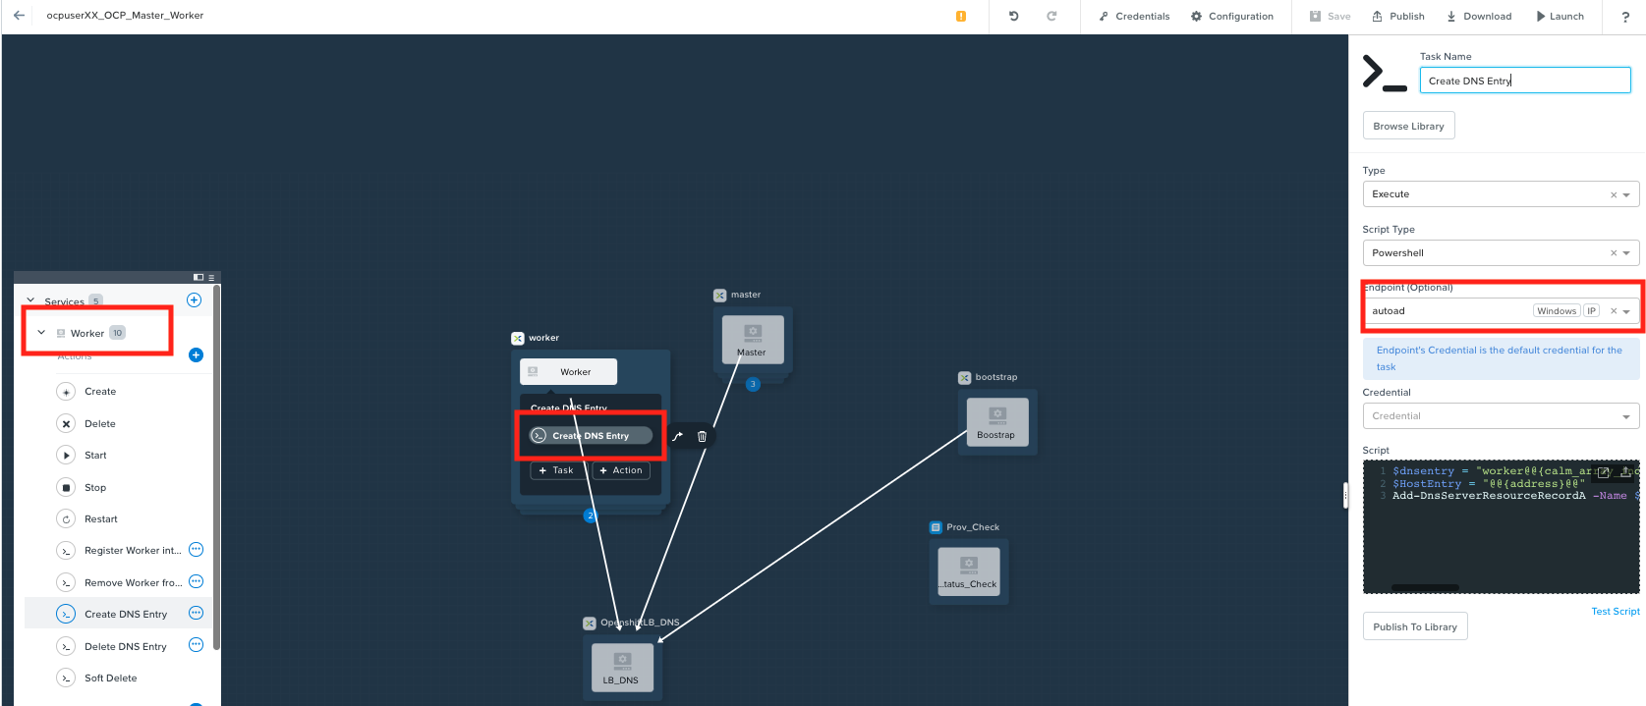Open the help question mark icon

[1624, 17]
